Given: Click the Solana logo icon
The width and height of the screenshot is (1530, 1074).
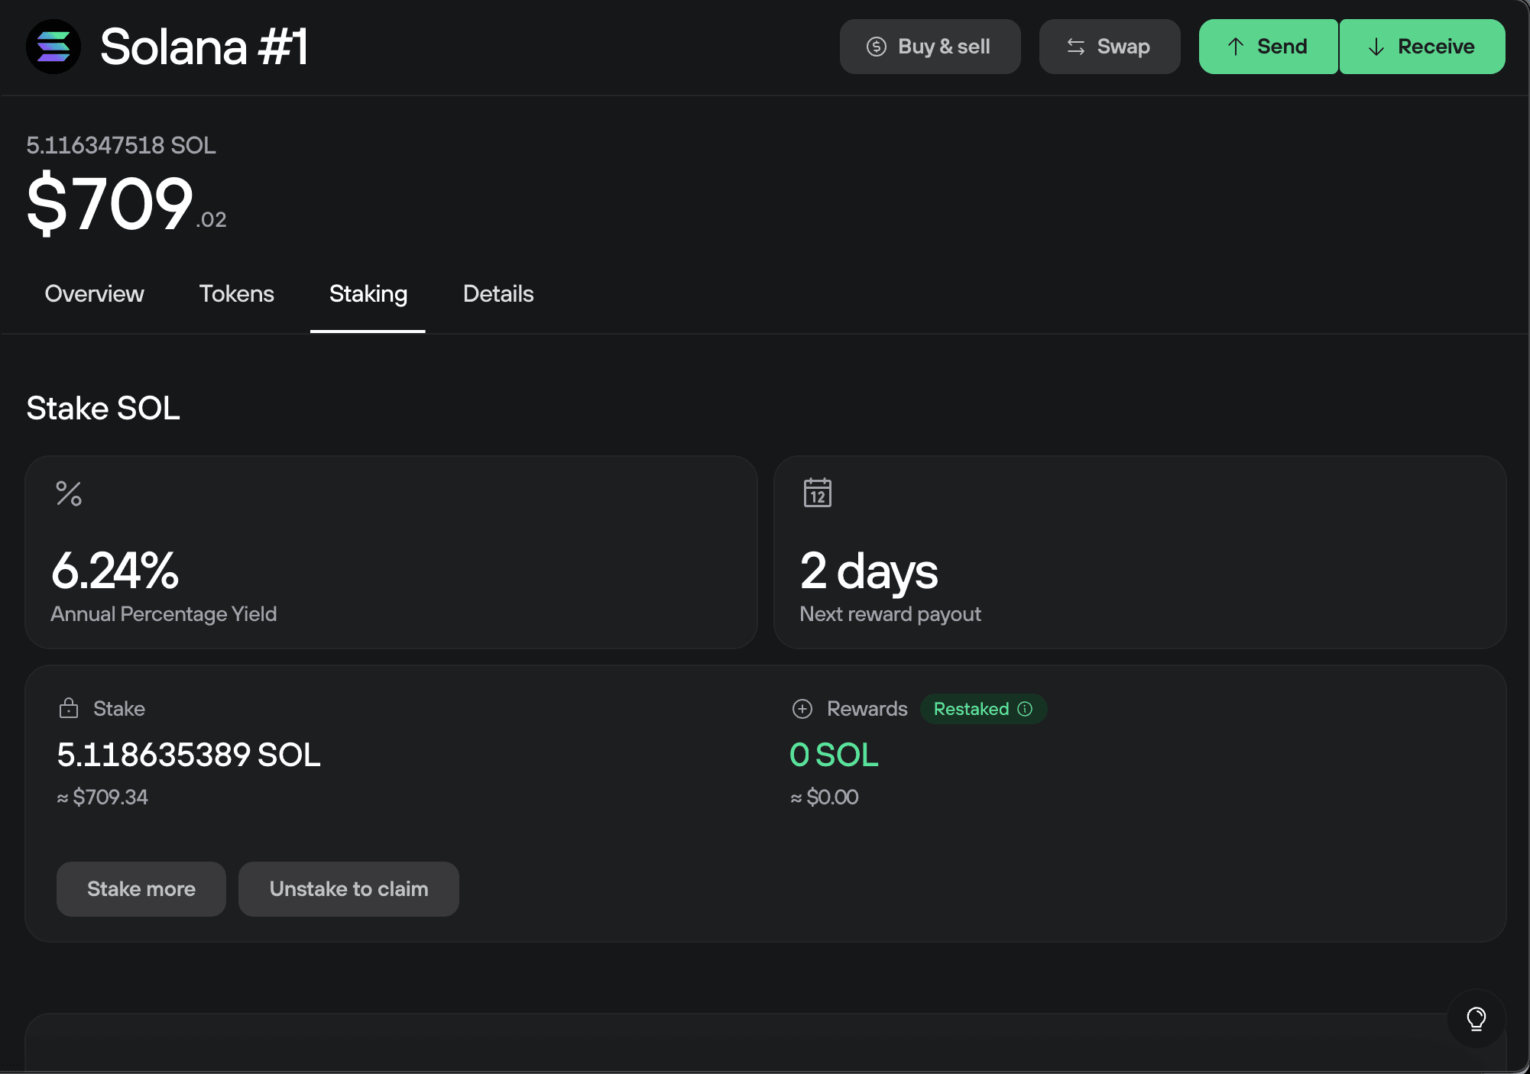Looking at the screenshot, I should 53,47.
